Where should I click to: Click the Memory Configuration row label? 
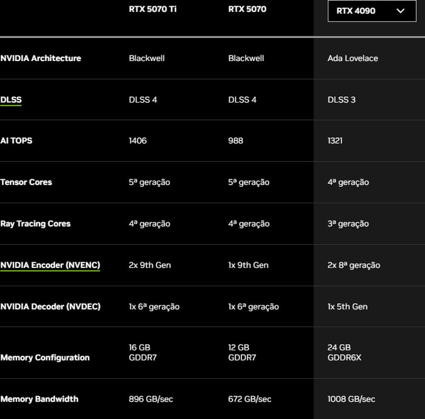tap(45, 358)
